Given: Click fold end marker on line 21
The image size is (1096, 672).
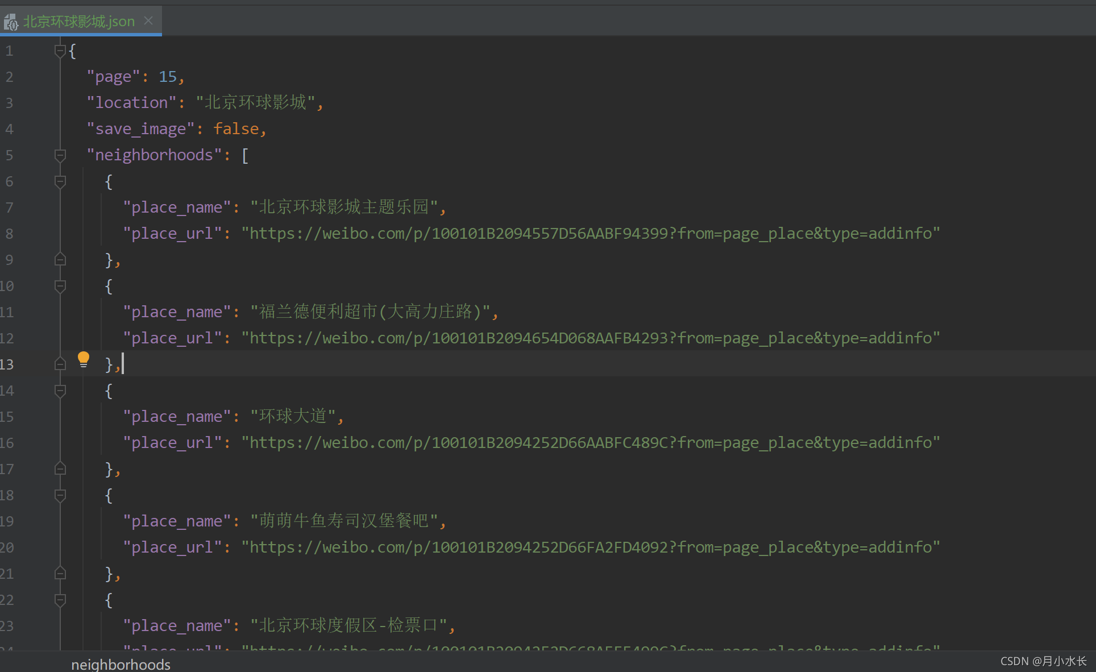Looking at the screenshot, I should tap(60, 574).
